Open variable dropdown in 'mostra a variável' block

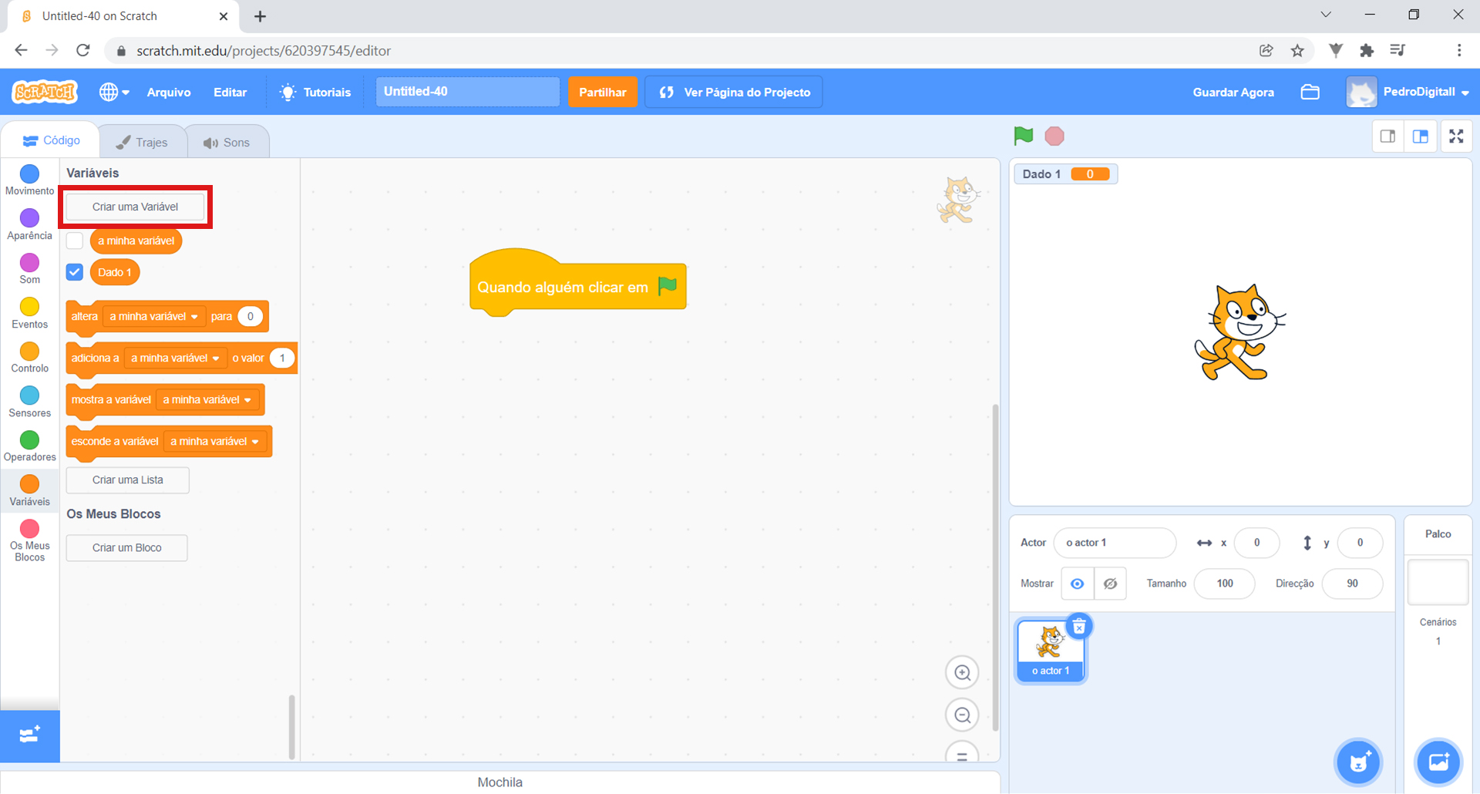tap(207, 399)
